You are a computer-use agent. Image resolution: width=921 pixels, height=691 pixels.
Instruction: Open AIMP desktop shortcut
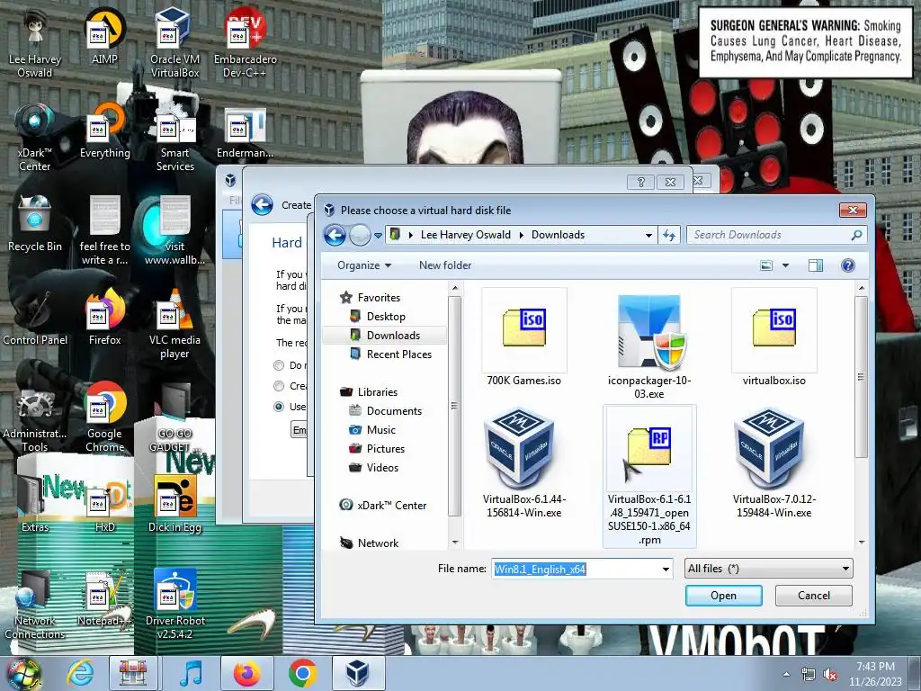(x=104, y=36)
